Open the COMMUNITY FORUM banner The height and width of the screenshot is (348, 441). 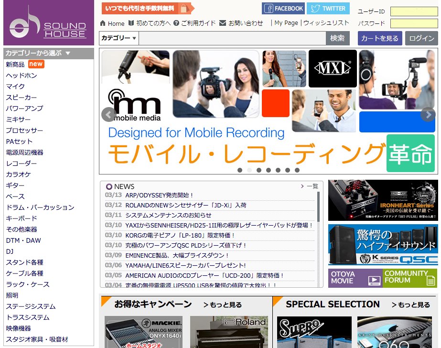coord(410,278)
